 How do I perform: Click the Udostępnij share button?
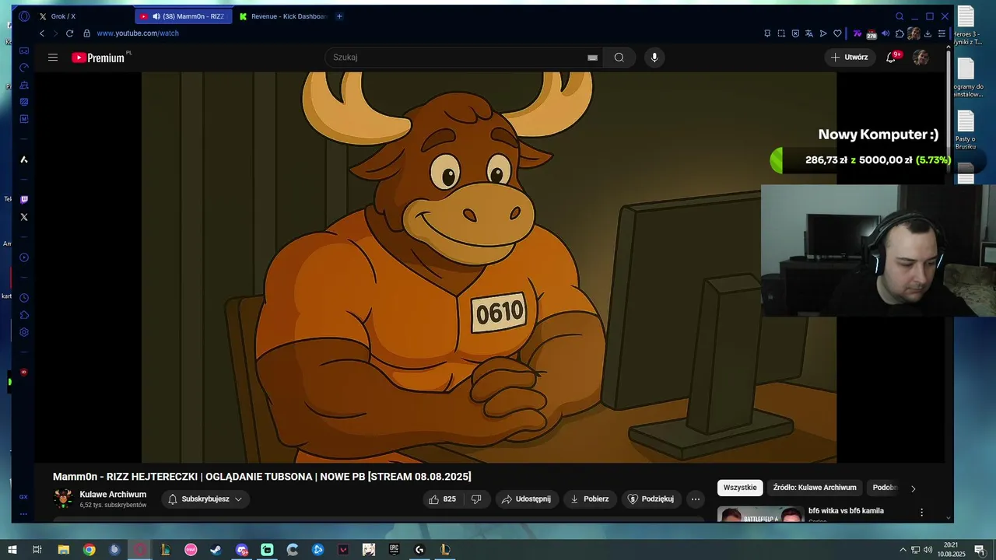[x=527, y=499]
